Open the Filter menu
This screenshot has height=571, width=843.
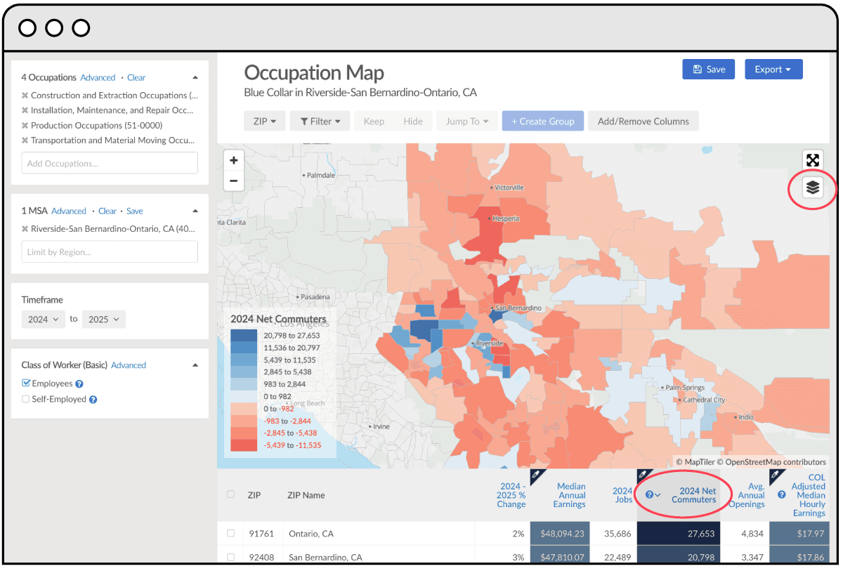pyautogui.click(x=320, y=122)
